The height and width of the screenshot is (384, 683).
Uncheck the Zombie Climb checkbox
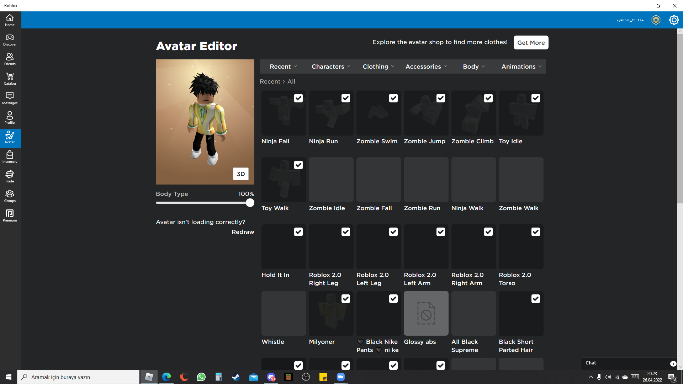pos(488,98)
